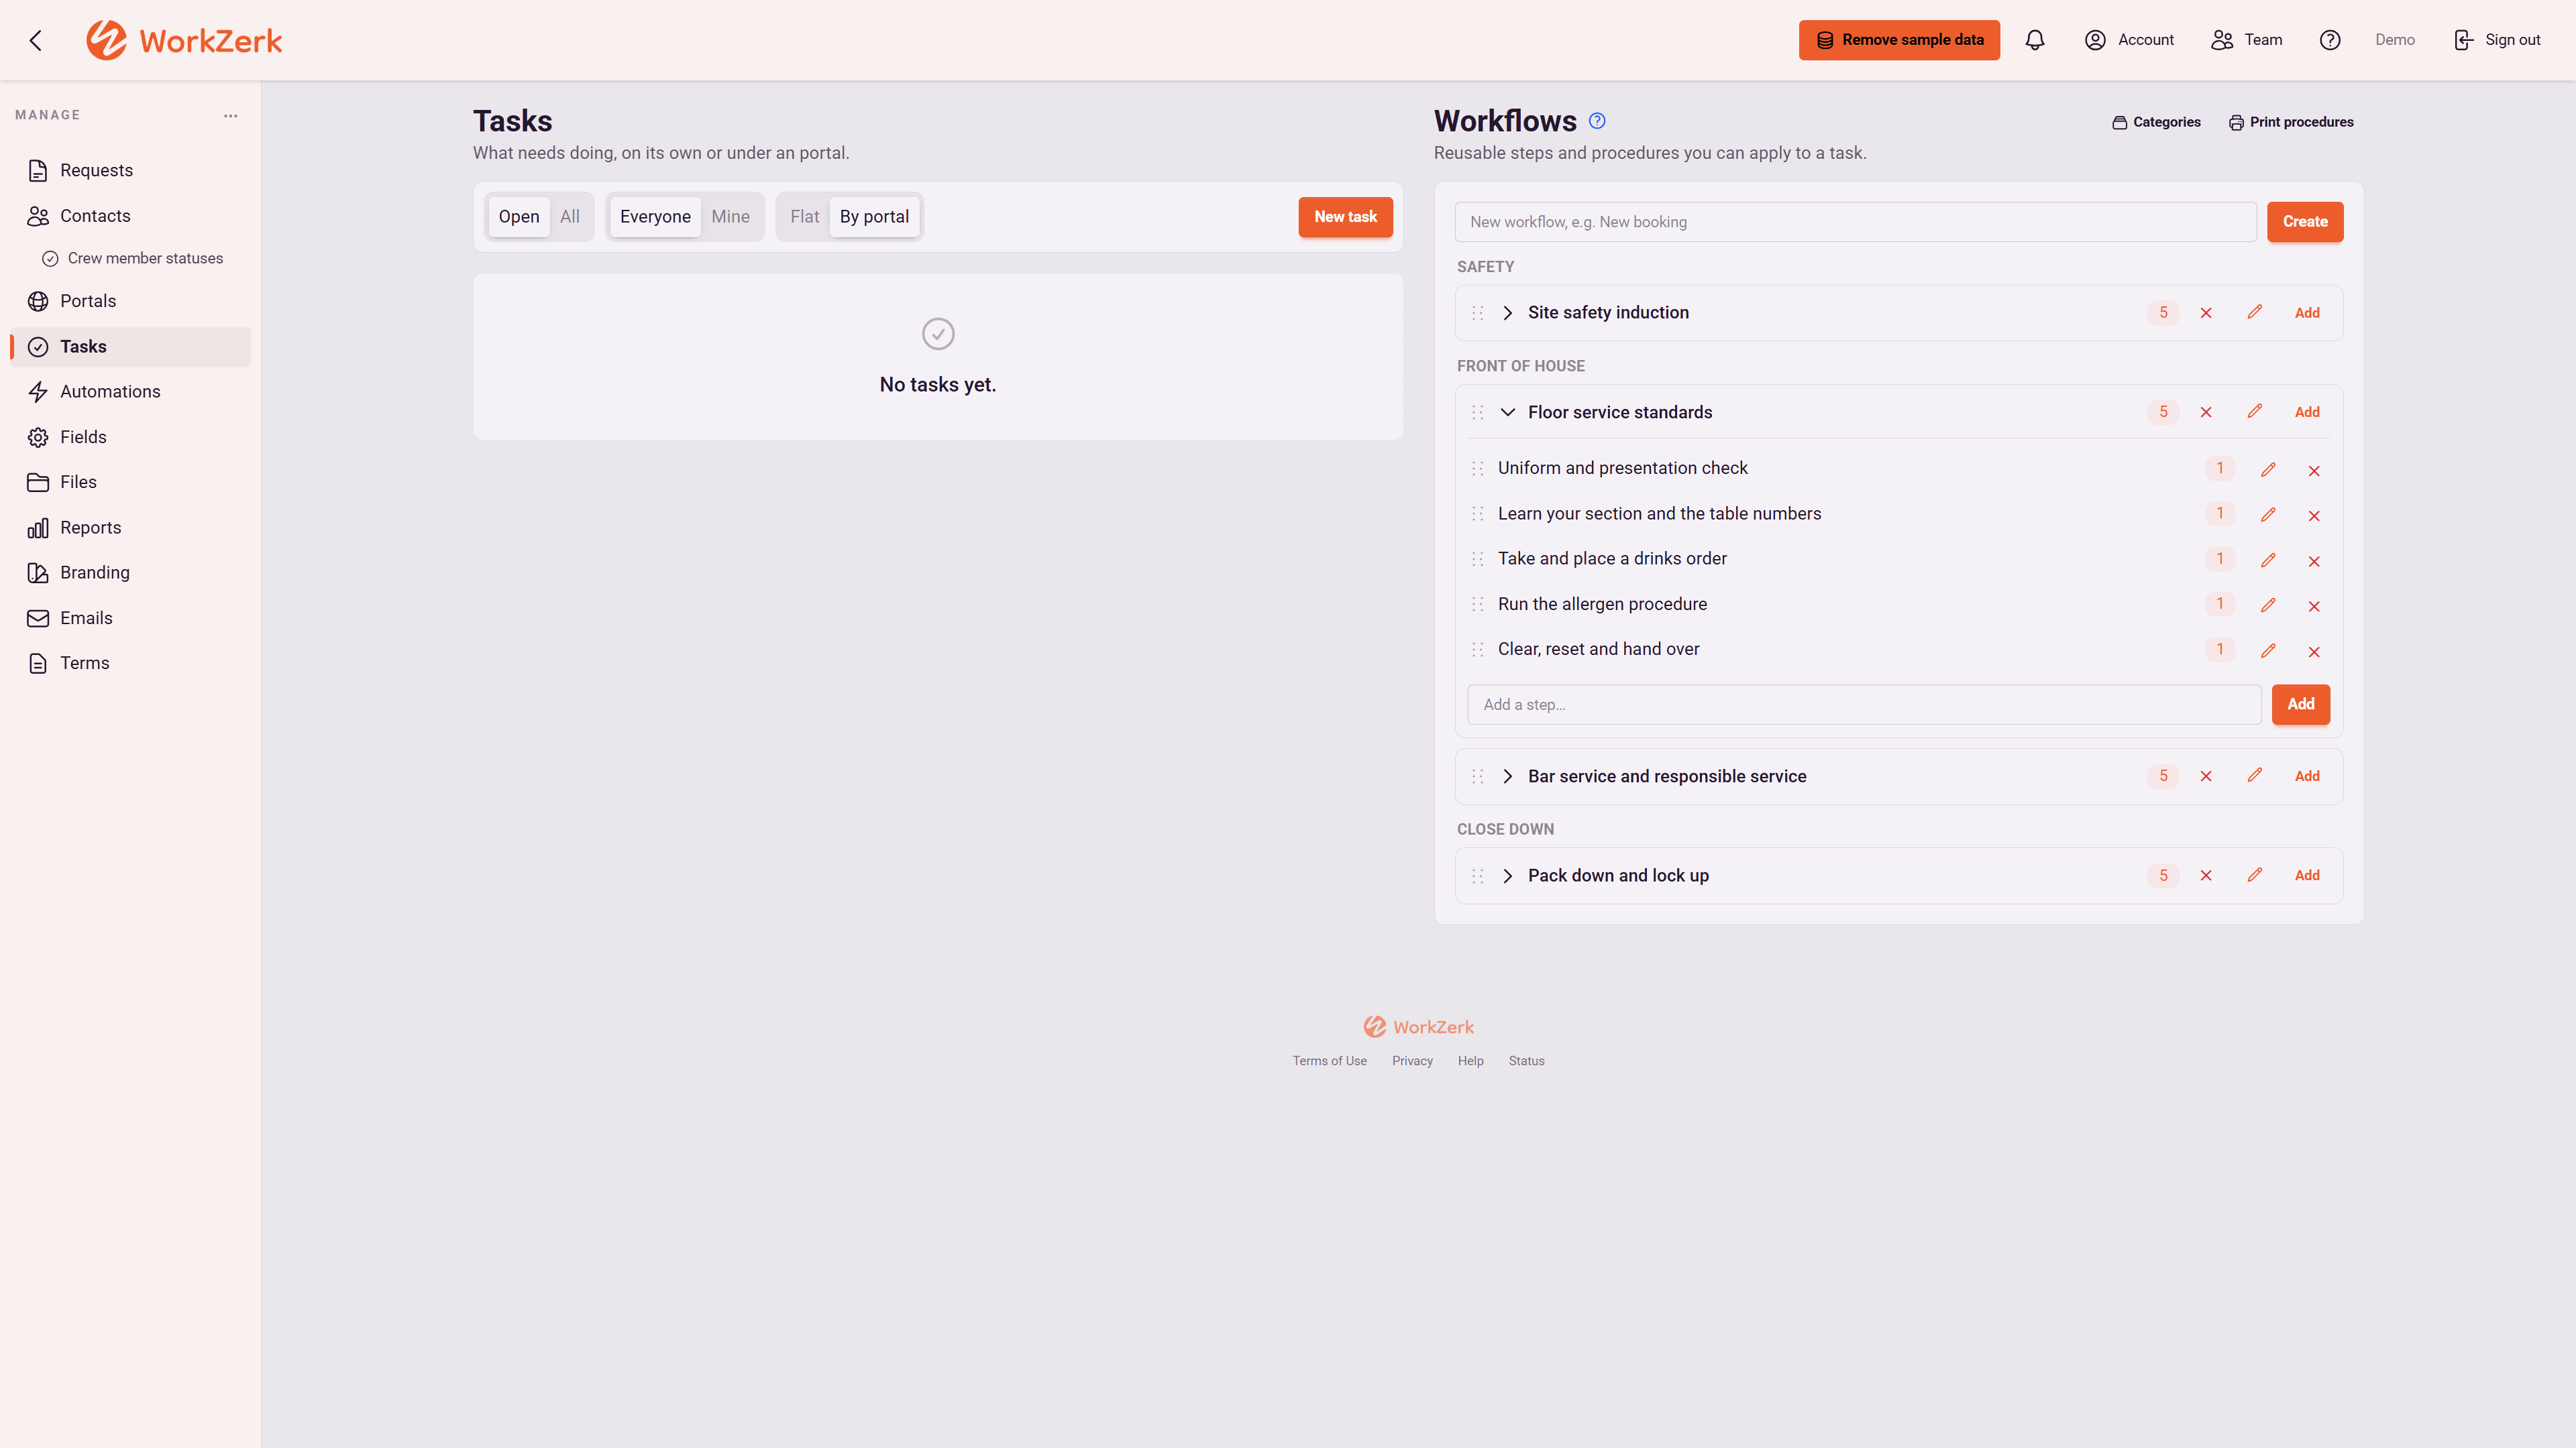Click Create workflow button
This screenshot has height=1448, width=2576.
pos(2304,222)
